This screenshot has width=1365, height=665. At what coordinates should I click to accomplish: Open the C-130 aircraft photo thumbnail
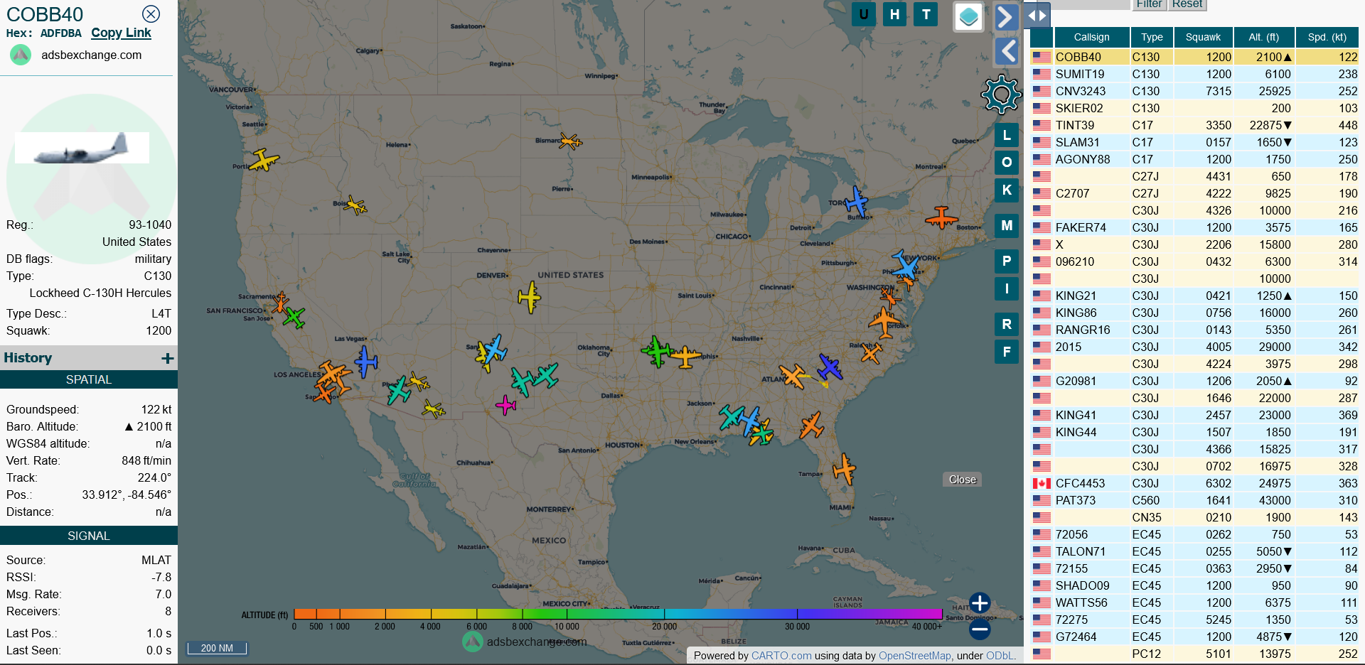click(82, 148)
